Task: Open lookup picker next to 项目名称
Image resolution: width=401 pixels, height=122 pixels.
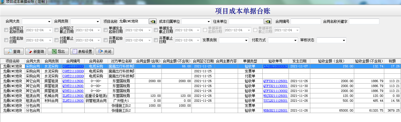Action: coord(153,21)
